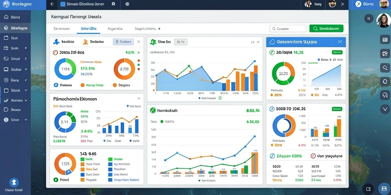Toggle the green badge in 20klogne card
Image resolution: width=391 pixels, height=195 pixels.
[x=337, y=52]
